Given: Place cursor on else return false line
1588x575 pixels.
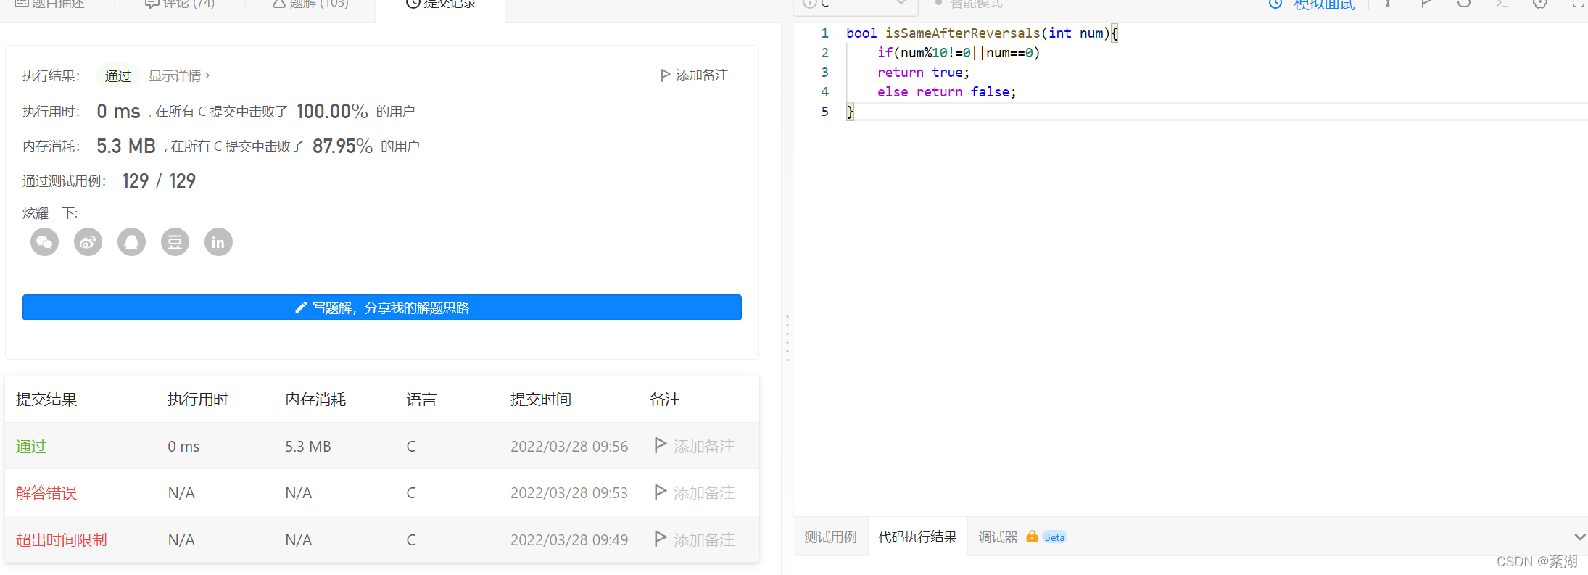Looking at the screenshot, I should point(946,92).
